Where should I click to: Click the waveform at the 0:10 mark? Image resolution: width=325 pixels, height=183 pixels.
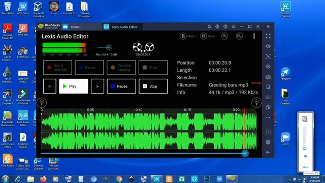point(139,131)
